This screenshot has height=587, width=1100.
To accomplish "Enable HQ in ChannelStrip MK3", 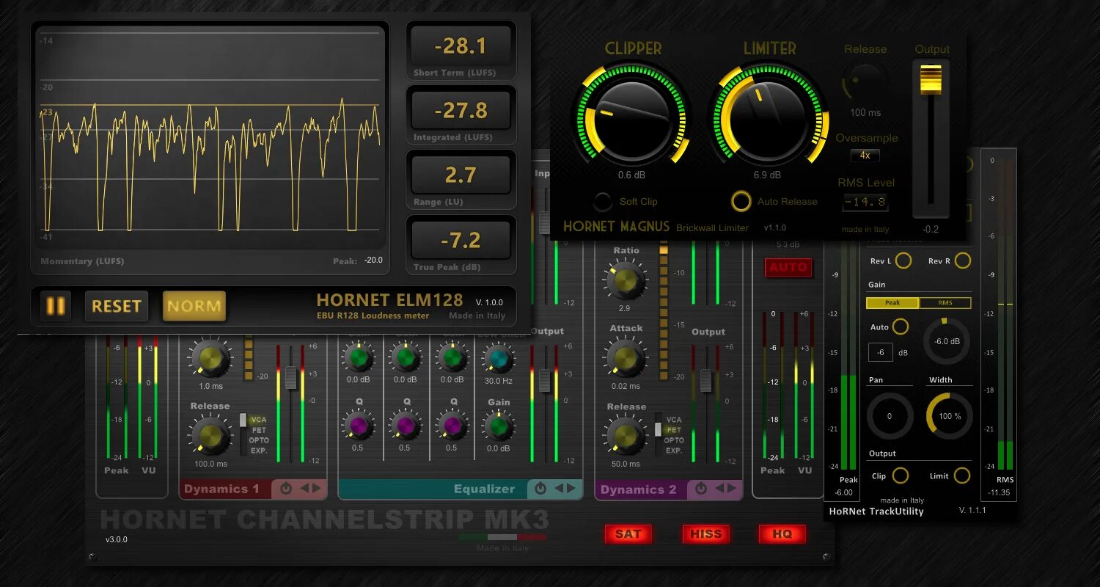I will [782, 534].
